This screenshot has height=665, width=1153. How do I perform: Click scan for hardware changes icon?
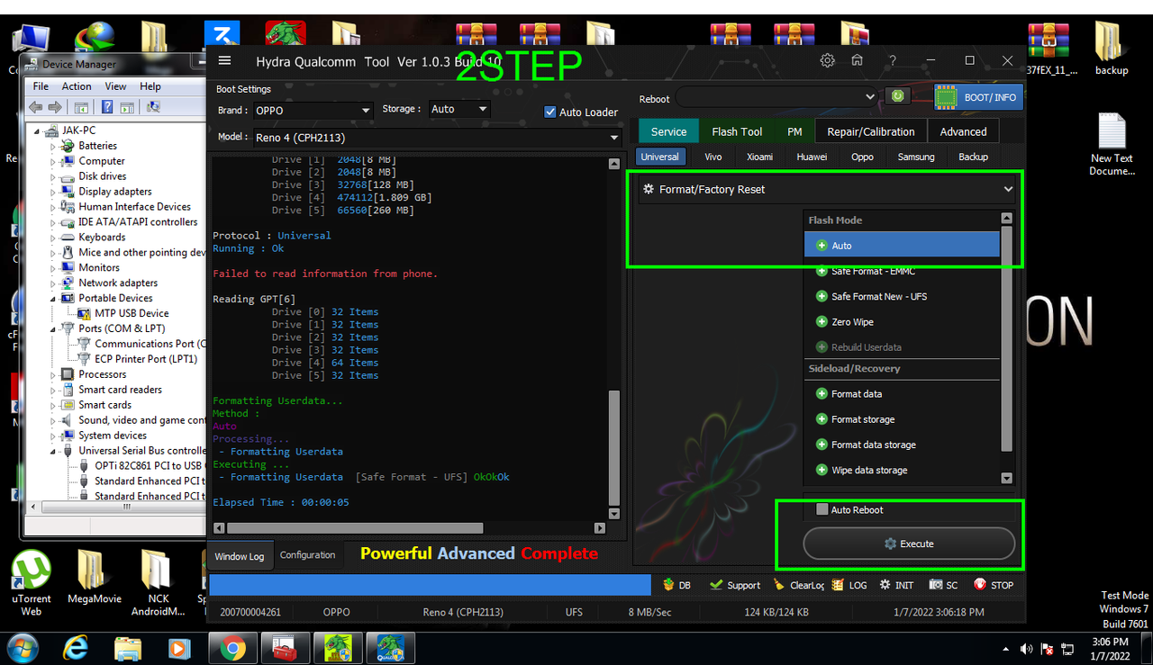click(152, 107)
